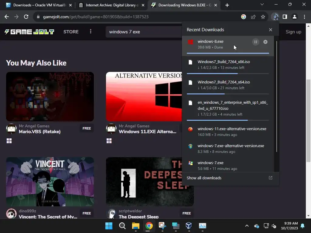Open all downloads via the external-link icon
This screenshot has width=311, height=233.
coord(271,178)
